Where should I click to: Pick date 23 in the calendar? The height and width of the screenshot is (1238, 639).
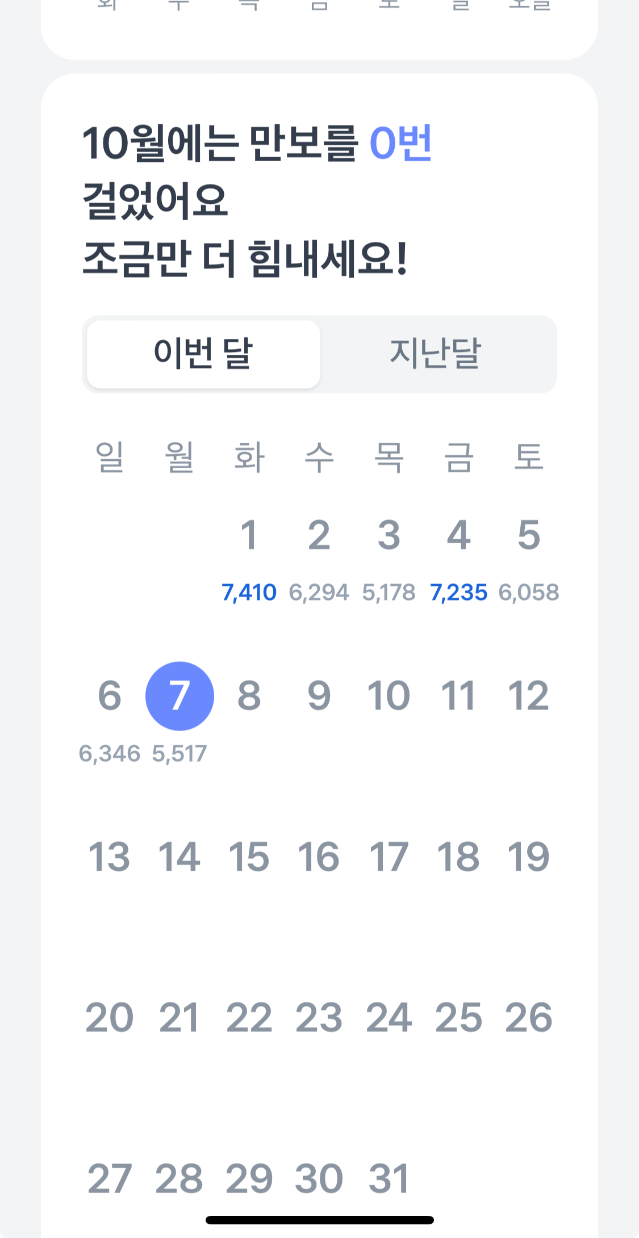(319, 1018)
